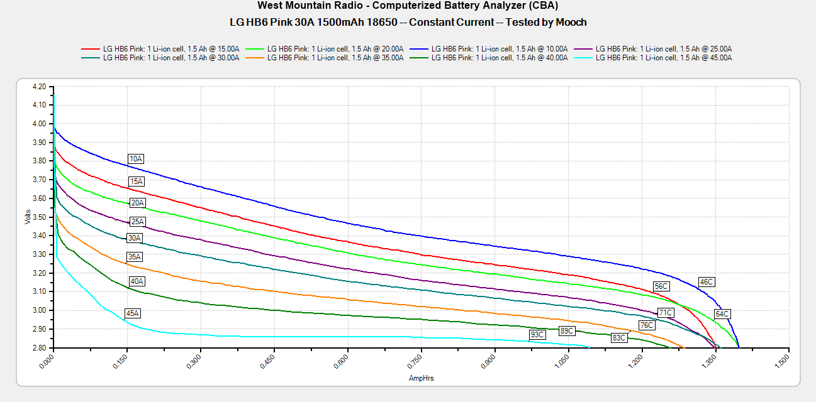
Task: Click the Volts y-axis title
Action: [28, 217]
